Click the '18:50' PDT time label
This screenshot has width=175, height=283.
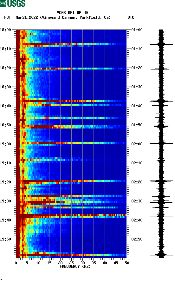coord(5,125)
